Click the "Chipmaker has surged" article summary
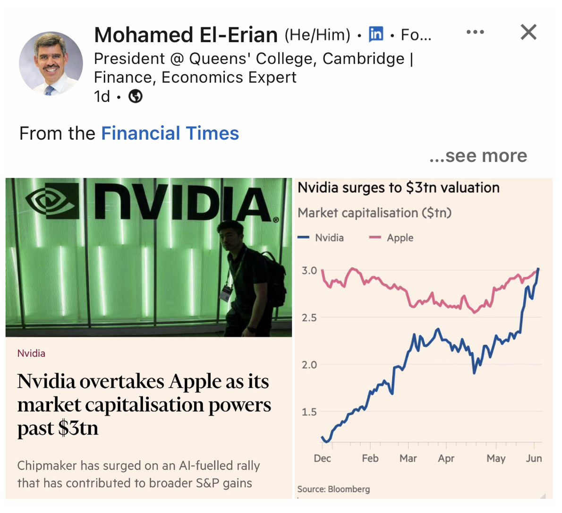Screen dimensions: 562x513 138,474
